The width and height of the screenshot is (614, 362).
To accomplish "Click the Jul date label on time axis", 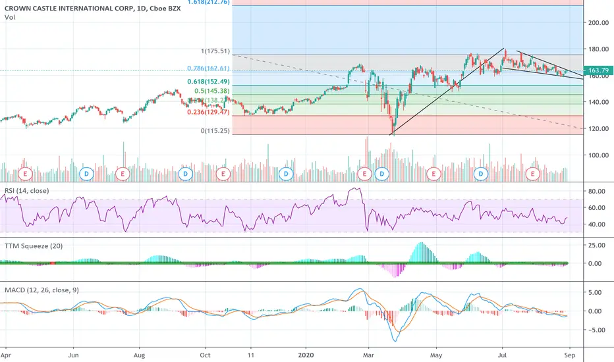I will [502, 355].
